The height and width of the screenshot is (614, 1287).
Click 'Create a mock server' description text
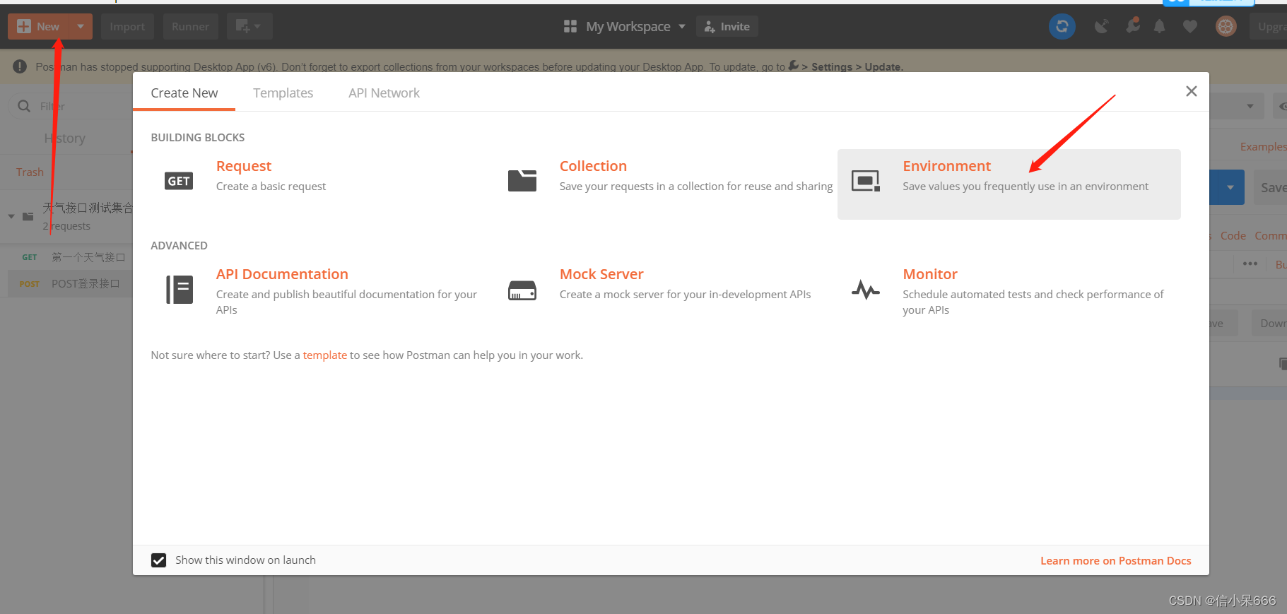pos(685,295)
